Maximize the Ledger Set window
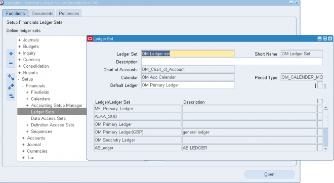This screenshot has width=334, height=183. click(324, 38)
